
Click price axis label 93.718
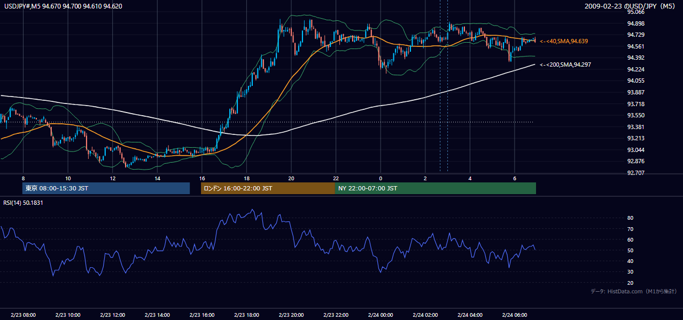pyautogui.click(x=637, y=104)
